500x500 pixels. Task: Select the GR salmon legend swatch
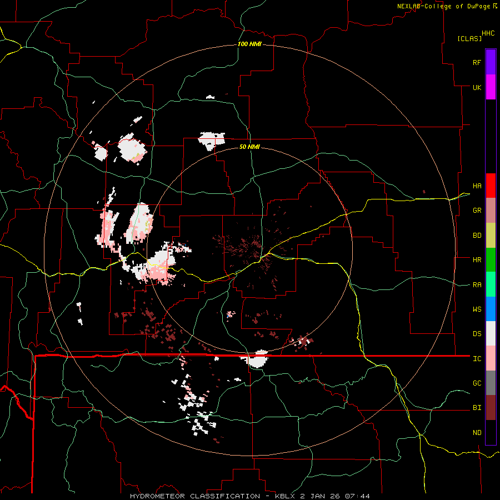(491, 211)
